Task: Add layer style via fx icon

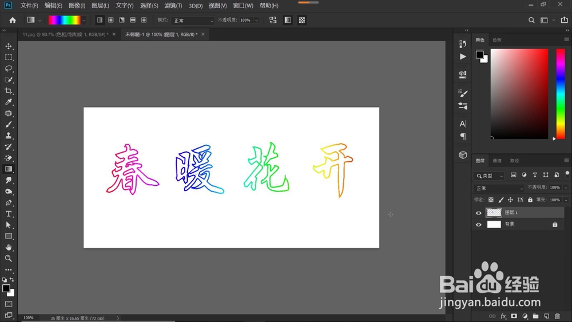Action: pyautogui.click(x=503, y=316)
